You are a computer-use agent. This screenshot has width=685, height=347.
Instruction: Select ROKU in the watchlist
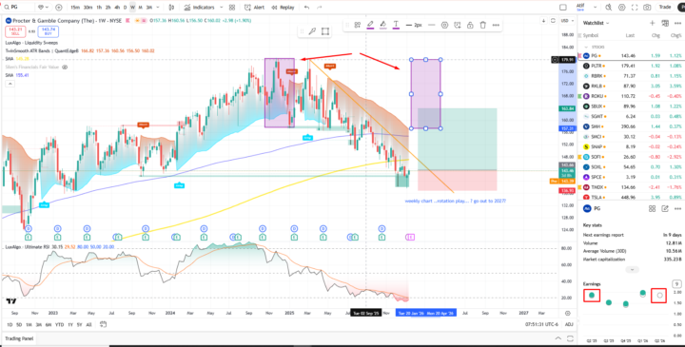[632, 96]
